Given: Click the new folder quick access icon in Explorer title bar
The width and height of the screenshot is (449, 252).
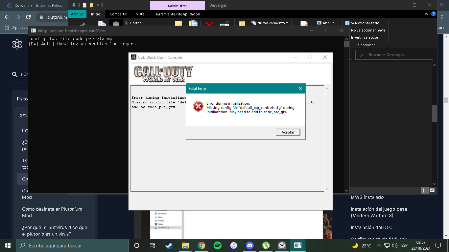Looking at the screenshot, I should 92,5.
